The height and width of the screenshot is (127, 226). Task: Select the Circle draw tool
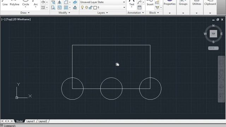[25, 3]
